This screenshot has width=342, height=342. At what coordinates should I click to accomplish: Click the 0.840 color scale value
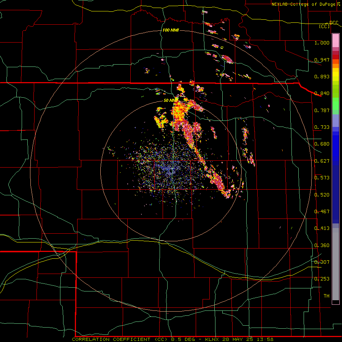pos(322,93)
